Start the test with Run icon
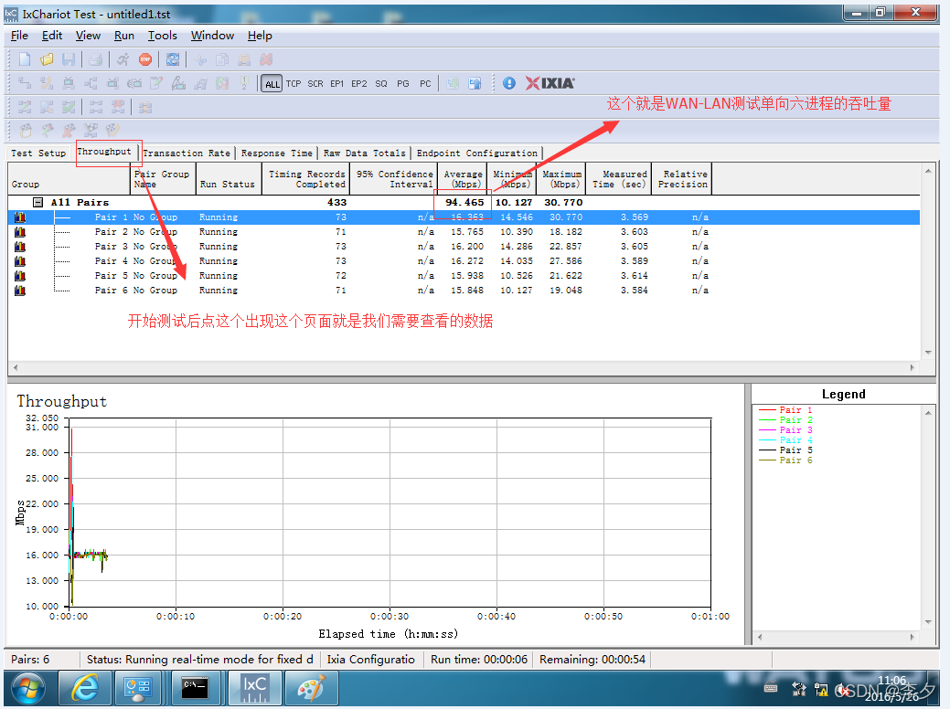Image resolution: width=950 pixels, height=709 pixels. [123, 59]
